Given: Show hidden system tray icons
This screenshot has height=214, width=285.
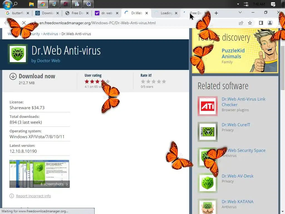Looking at the screenshot, I should (x=238, y=4).
